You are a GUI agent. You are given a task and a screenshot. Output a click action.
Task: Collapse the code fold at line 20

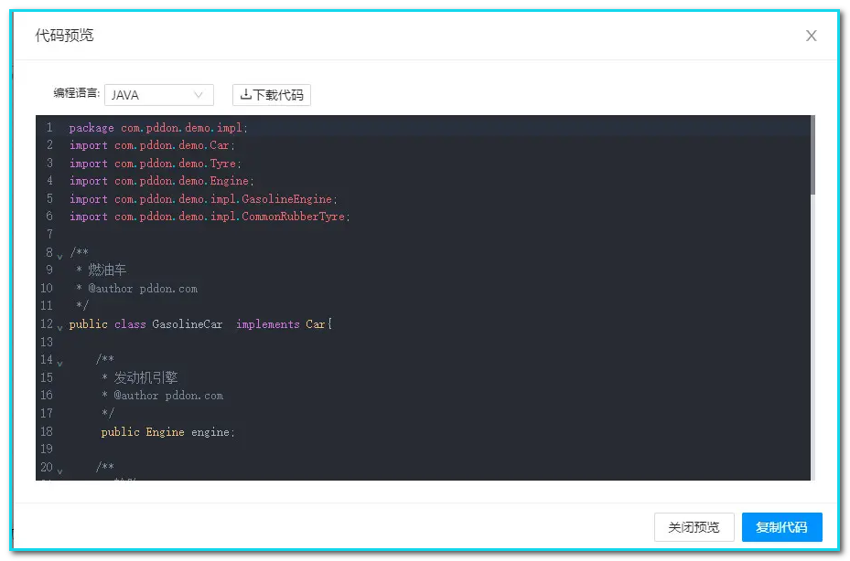click(x=59, y=471)
